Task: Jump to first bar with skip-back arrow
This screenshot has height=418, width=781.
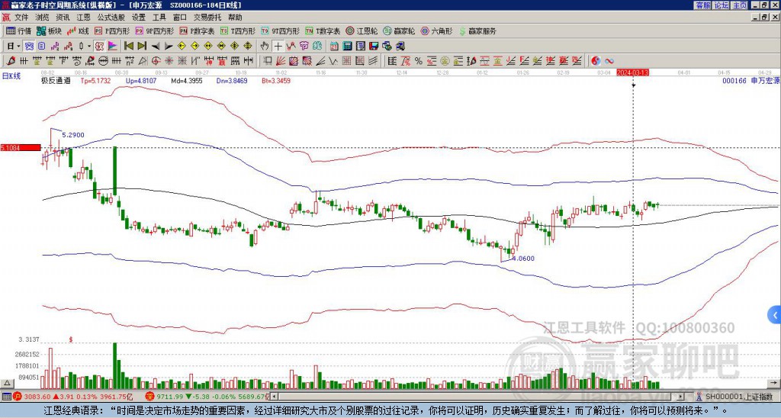Action: (x=128, y=47)
